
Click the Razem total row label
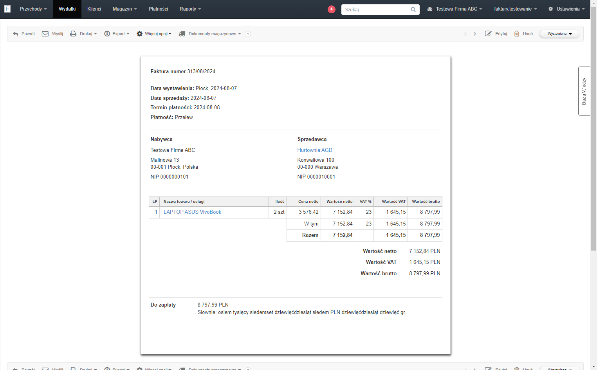310,235
